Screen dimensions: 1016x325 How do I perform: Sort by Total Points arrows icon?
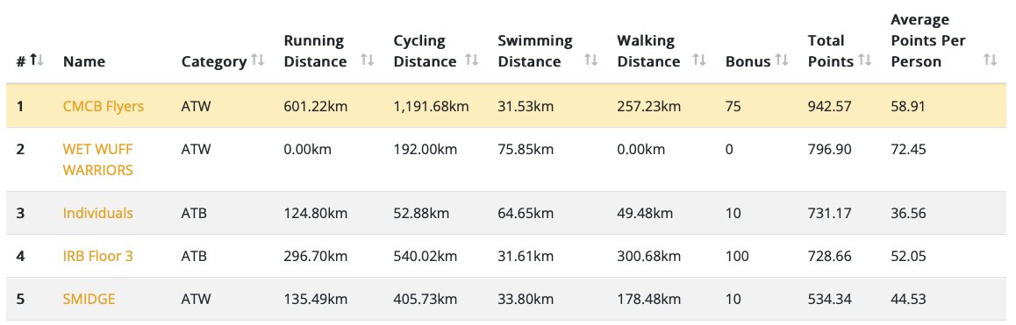click(865, 60)
